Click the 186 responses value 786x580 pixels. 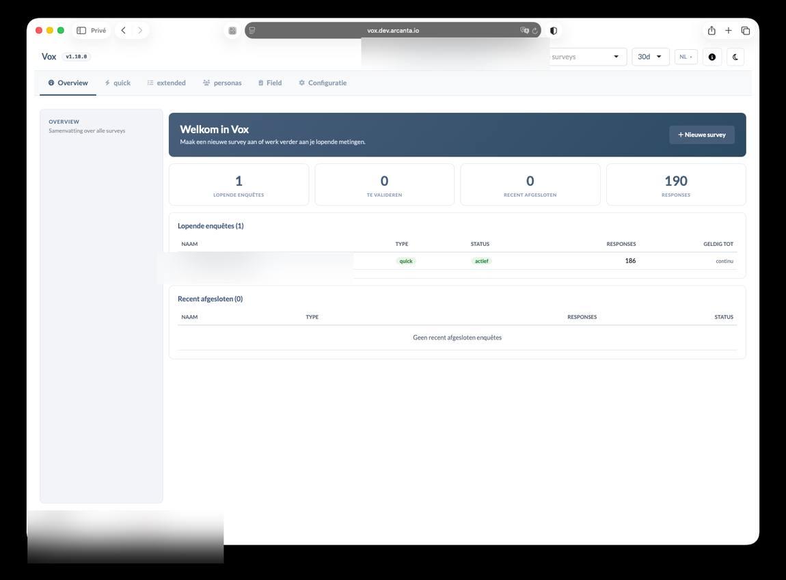630,260
